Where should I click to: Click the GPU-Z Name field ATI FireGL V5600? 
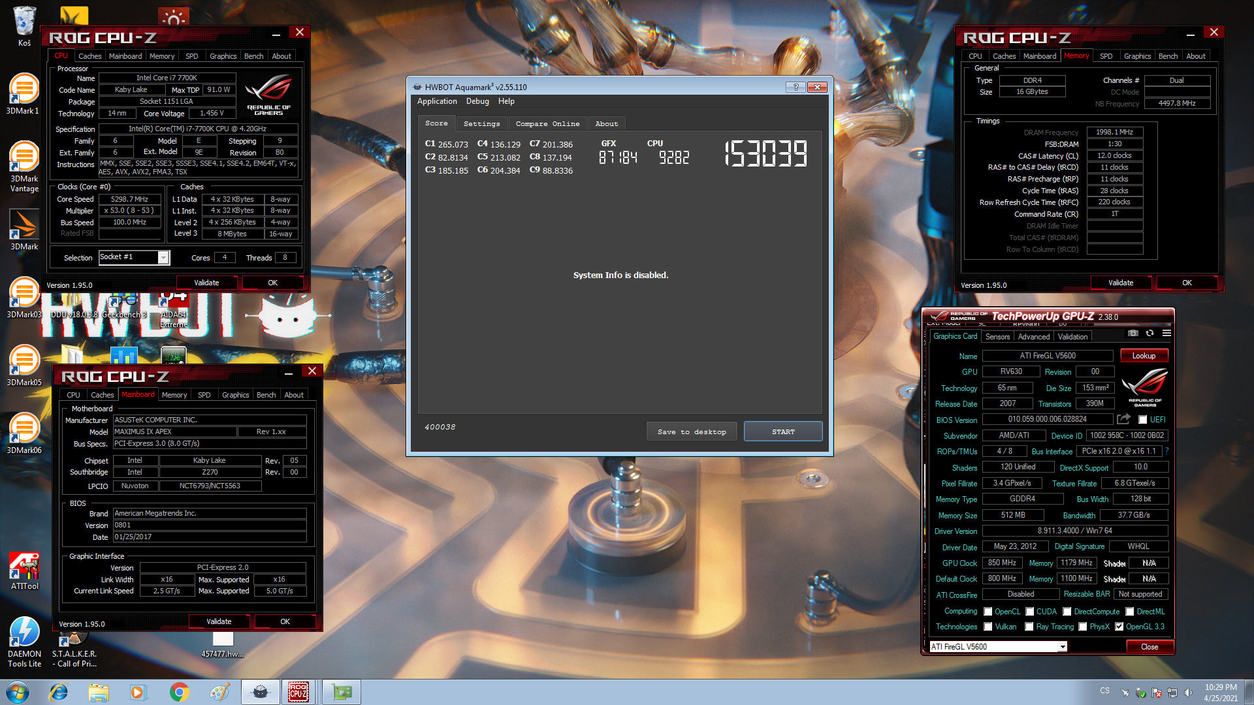tap(1048, 356)
